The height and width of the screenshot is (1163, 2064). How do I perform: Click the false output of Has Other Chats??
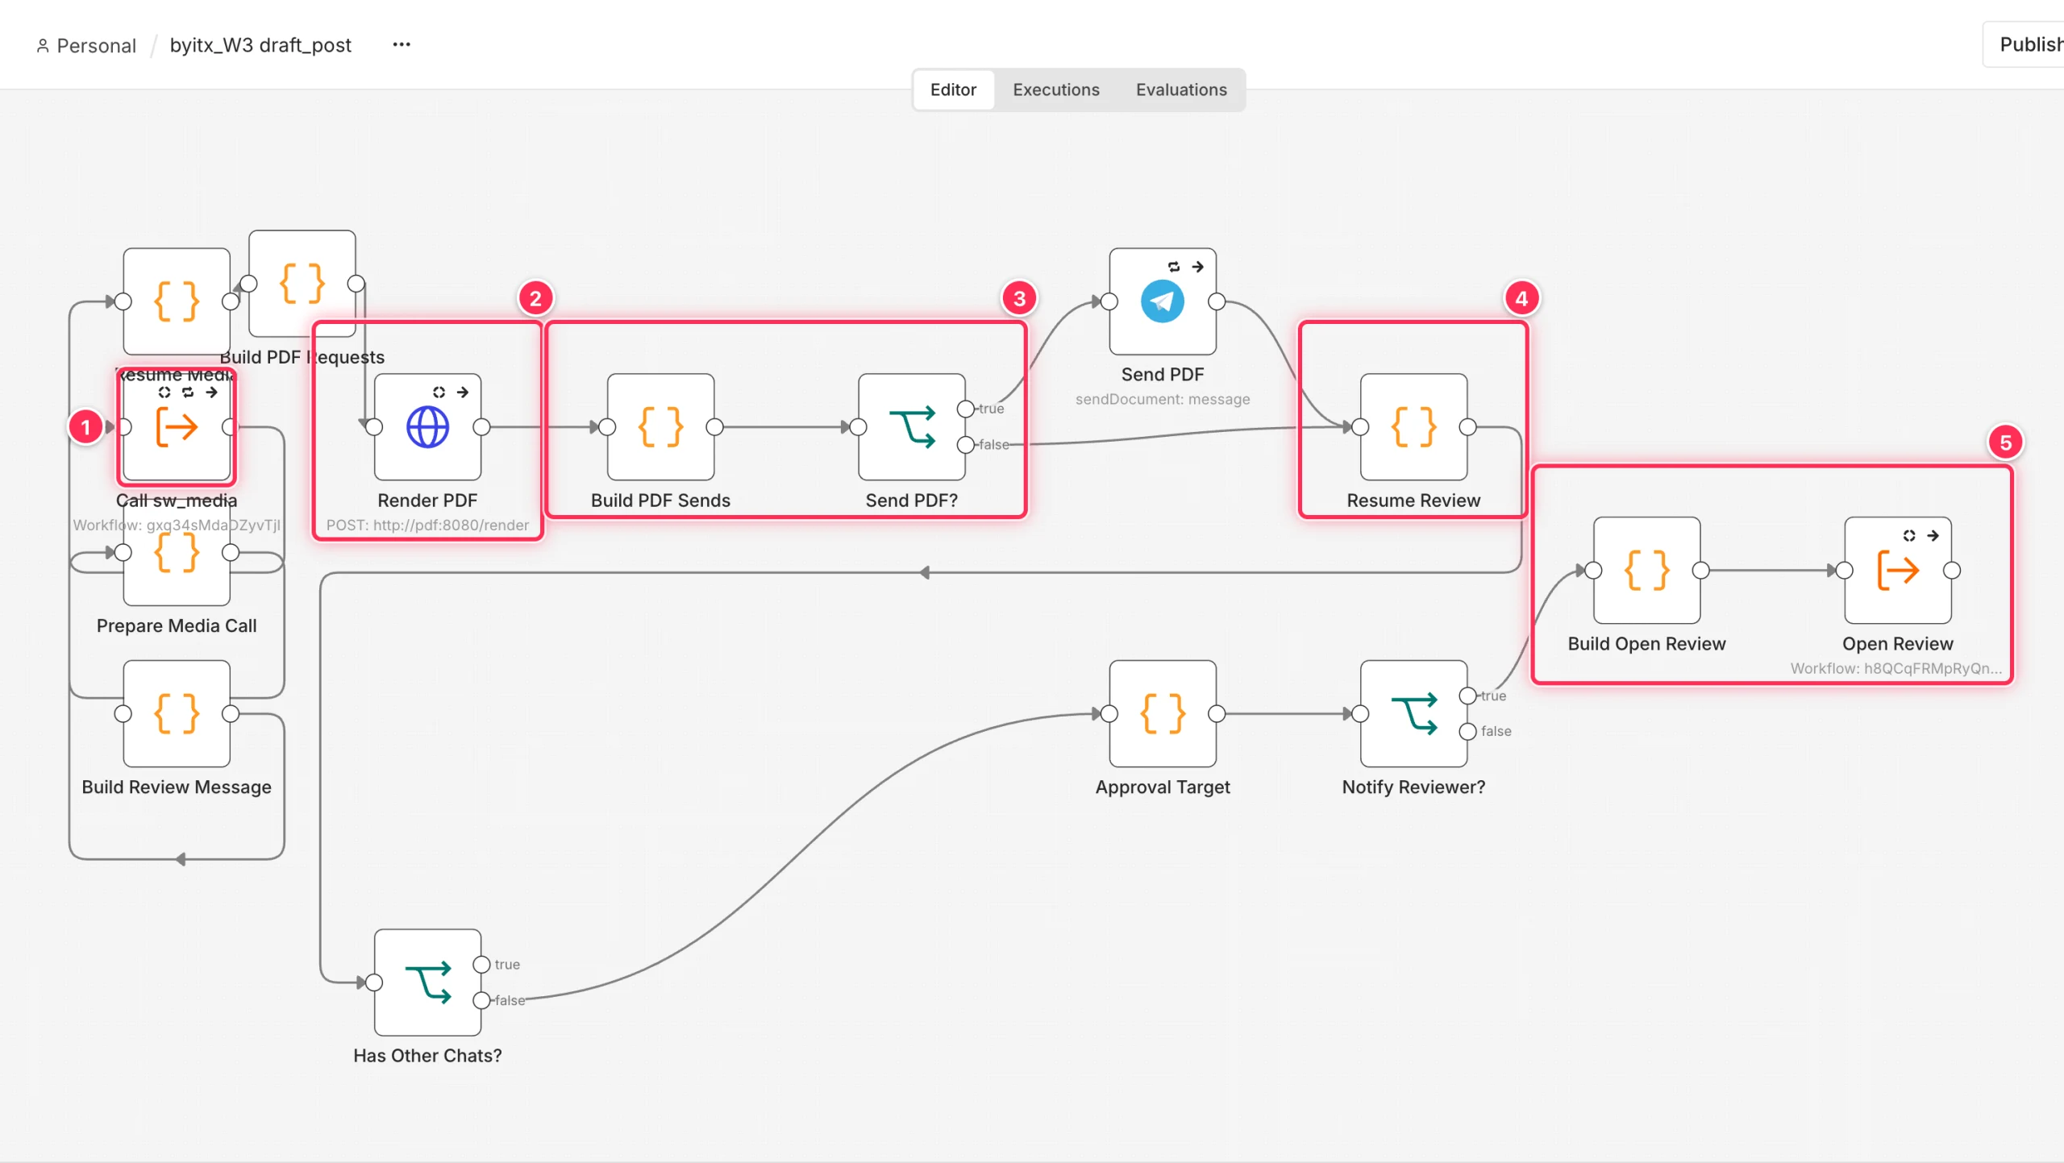(x=481, y=1000)
